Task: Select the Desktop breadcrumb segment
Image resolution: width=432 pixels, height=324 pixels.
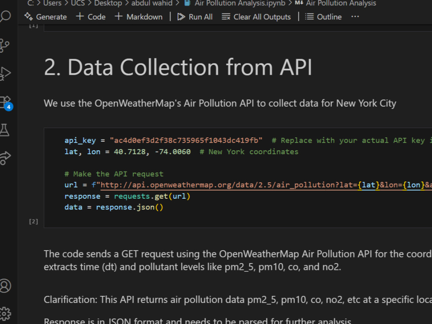Action: [108, 3]
